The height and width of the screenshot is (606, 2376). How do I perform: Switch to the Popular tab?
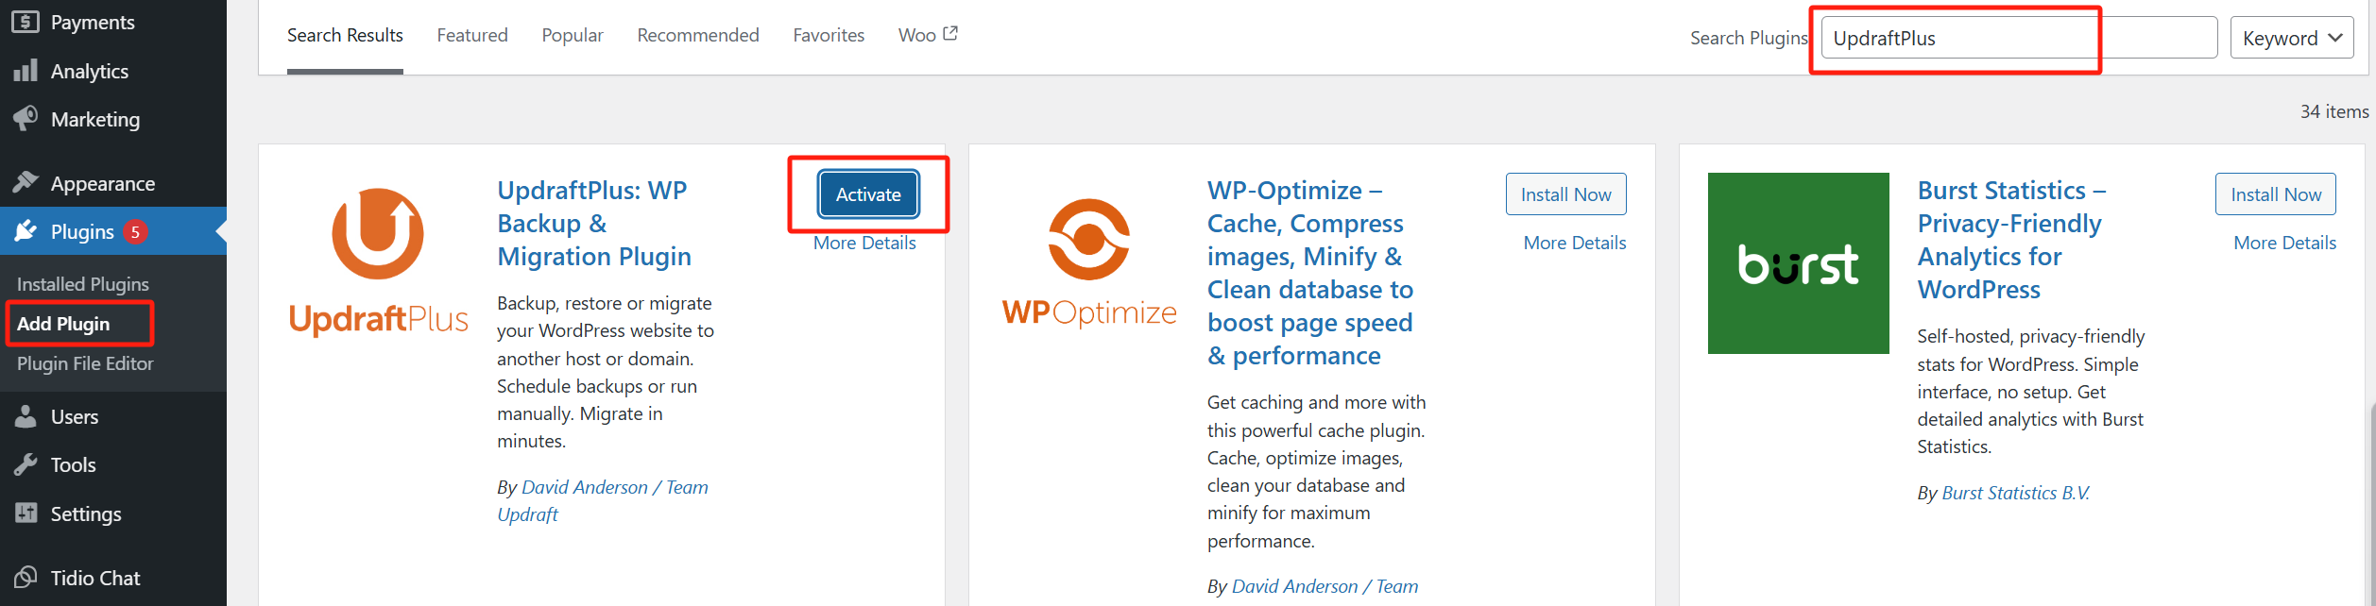pos(573,36)
